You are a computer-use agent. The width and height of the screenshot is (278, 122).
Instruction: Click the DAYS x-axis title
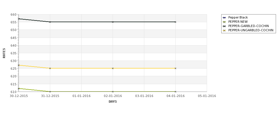(113, 102)
